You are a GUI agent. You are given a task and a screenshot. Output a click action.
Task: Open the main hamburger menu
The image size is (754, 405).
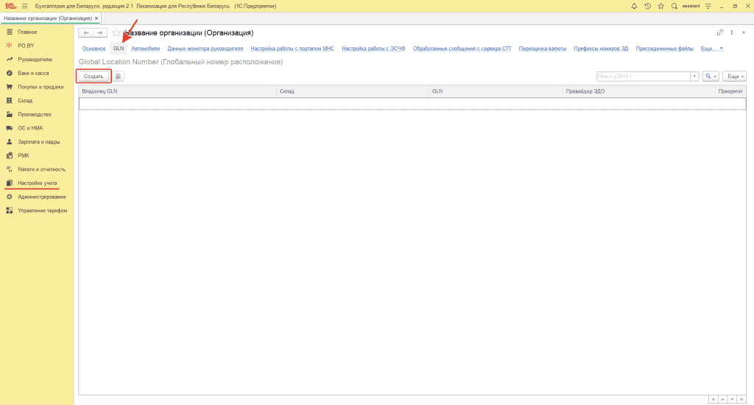click(x=24, y=6)
